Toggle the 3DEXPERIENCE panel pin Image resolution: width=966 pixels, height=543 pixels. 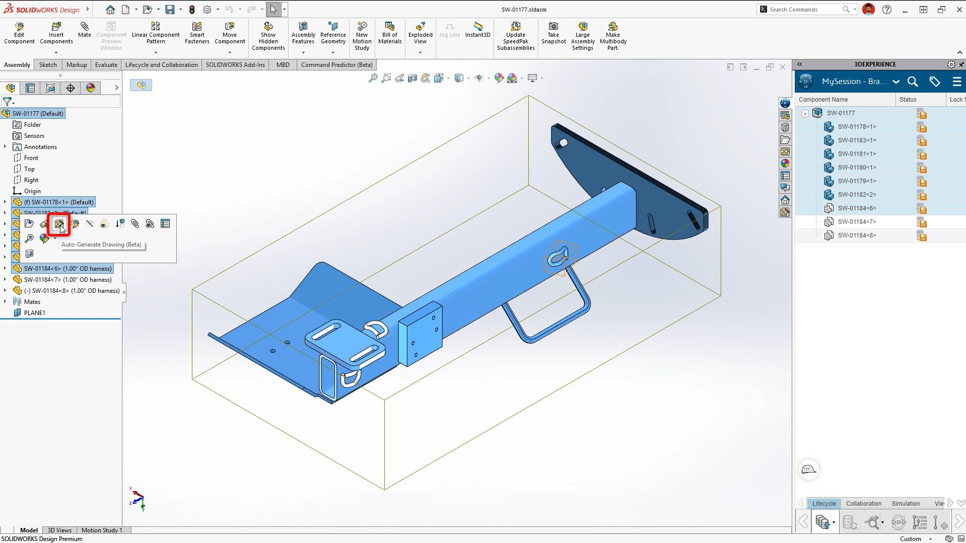(961, 64)
